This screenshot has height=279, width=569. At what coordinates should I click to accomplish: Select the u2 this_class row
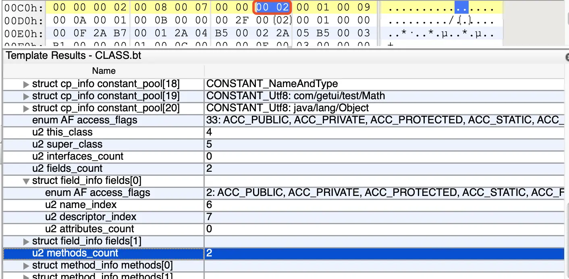point(284,132)
